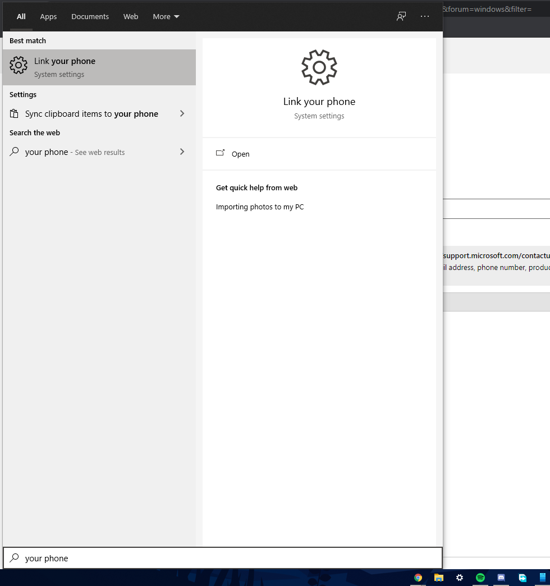Expand the More filter dropdown

[166, 16]
